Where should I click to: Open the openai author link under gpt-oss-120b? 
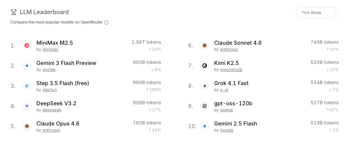(226, 110)
